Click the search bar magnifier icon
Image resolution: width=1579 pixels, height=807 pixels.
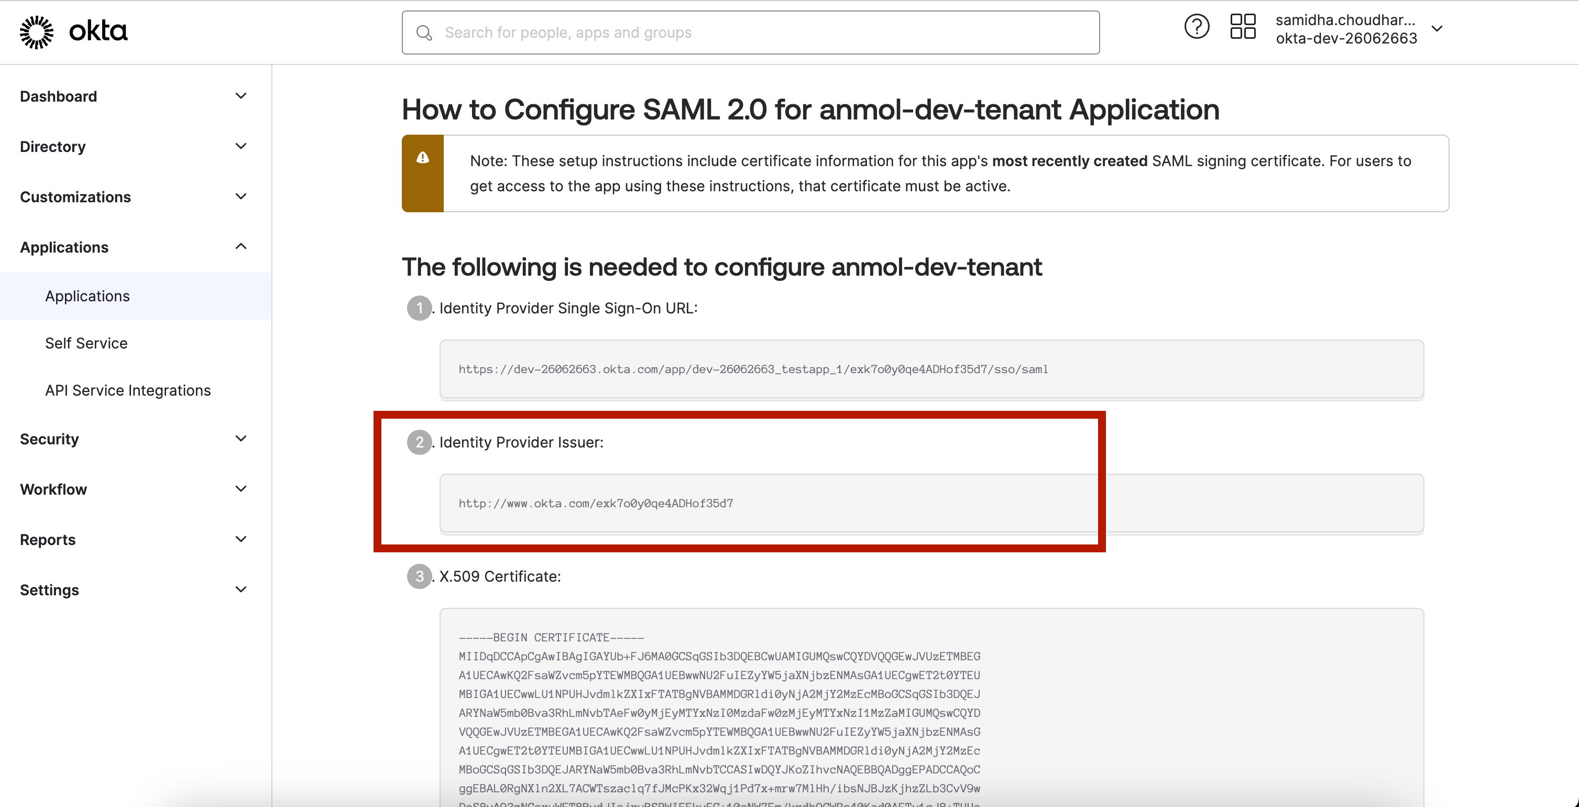point(423,32)
